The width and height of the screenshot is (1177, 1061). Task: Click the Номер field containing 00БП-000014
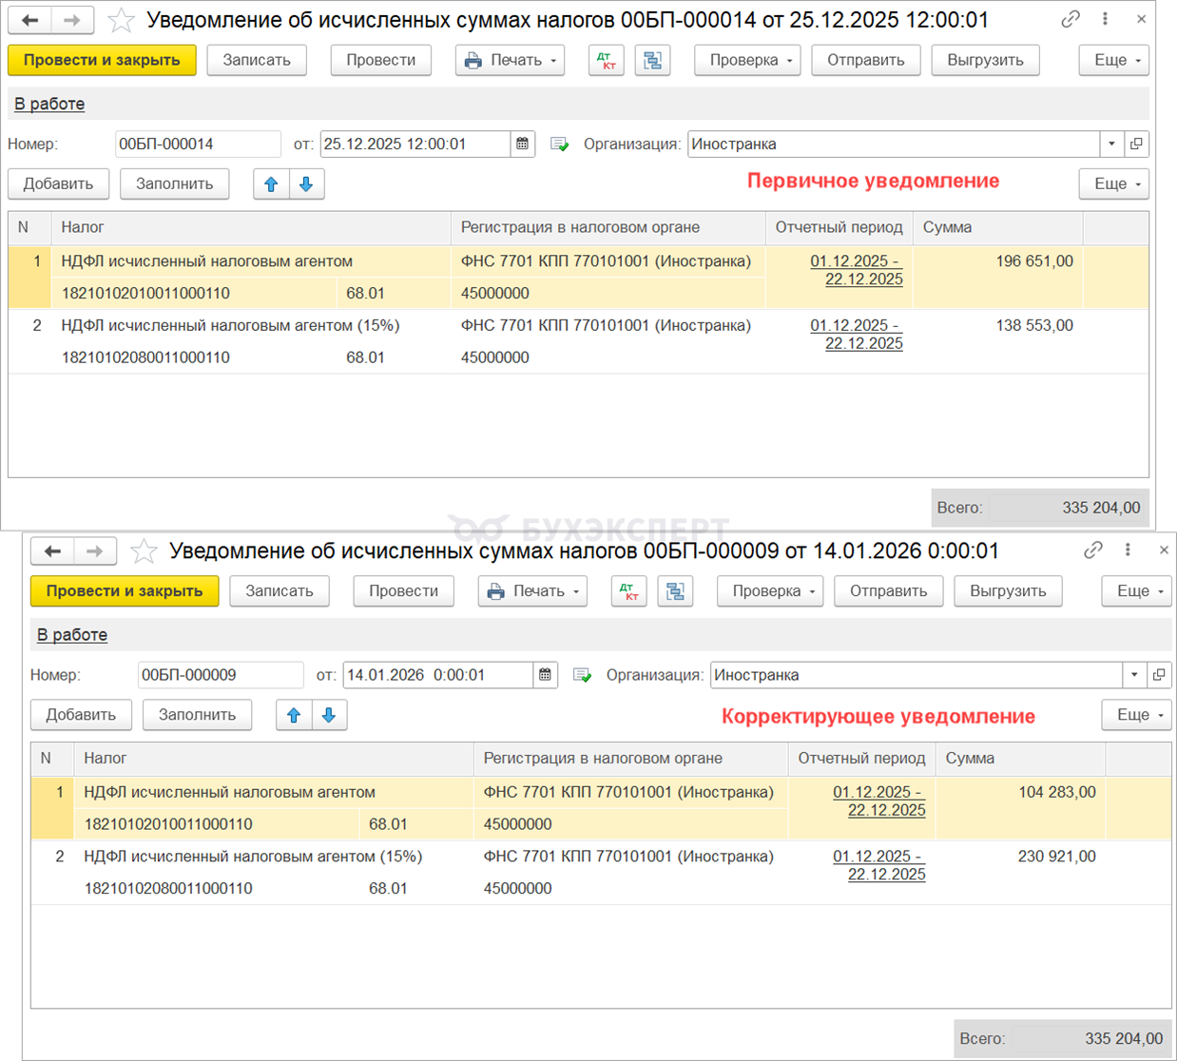tap(197, 145)
